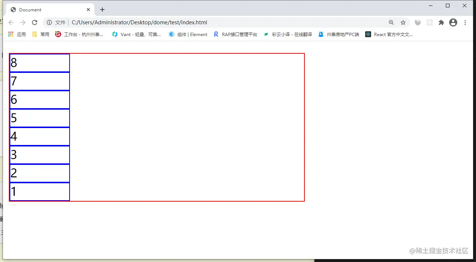Open the Vant bookmark
This screenshot has height=262, width=476.
coord(137,34)
